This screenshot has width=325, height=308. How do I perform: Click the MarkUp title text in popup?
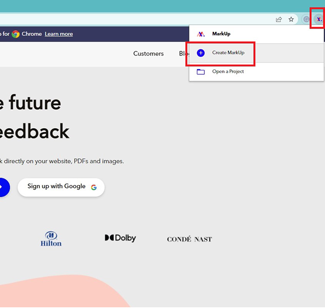click(221, 34)
